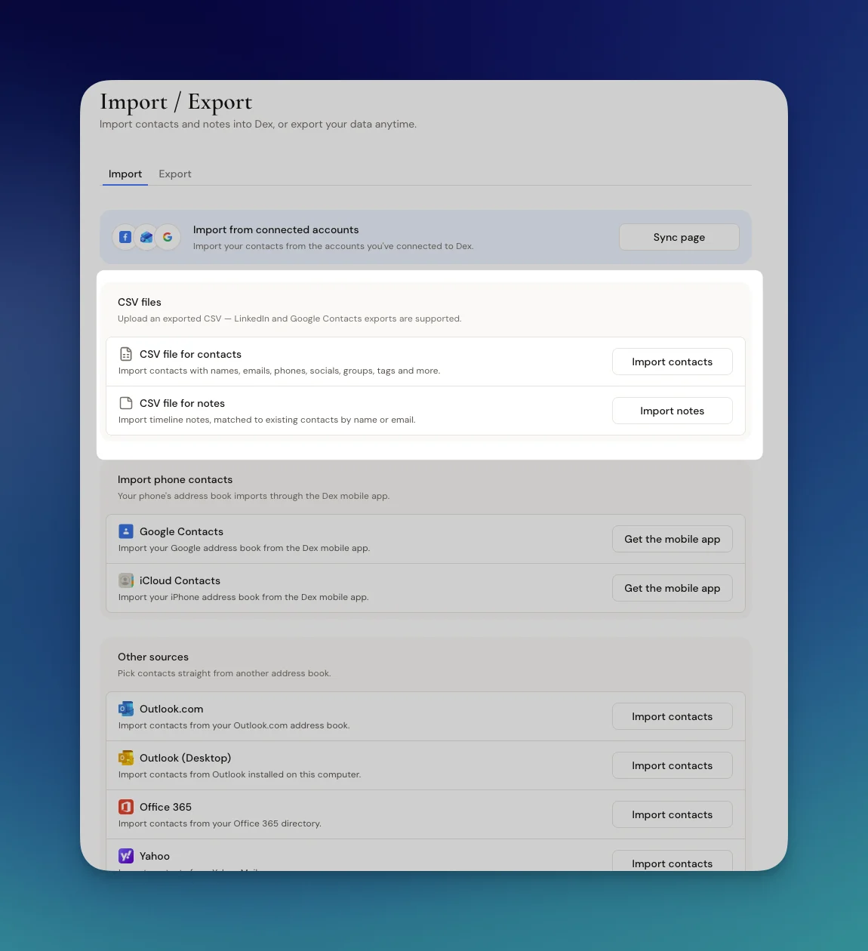Open the Sync page button
868x951 pixels.
click(x=679, y=237)
